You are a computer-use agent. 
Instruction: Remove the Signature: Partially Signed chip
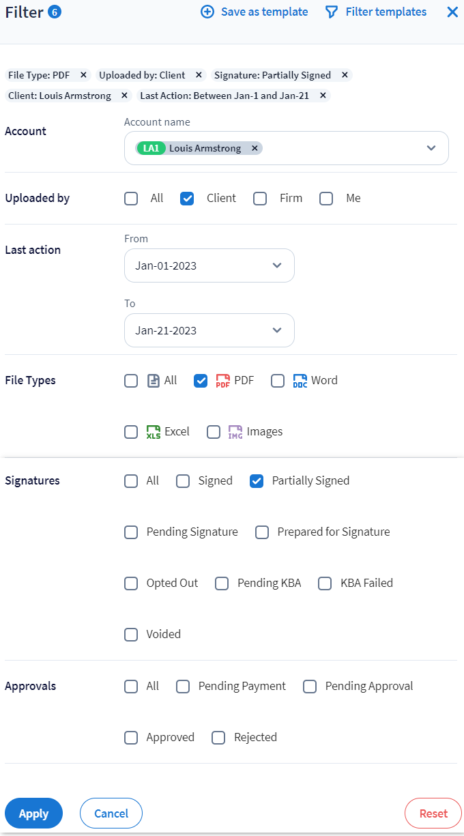point(345,75)
